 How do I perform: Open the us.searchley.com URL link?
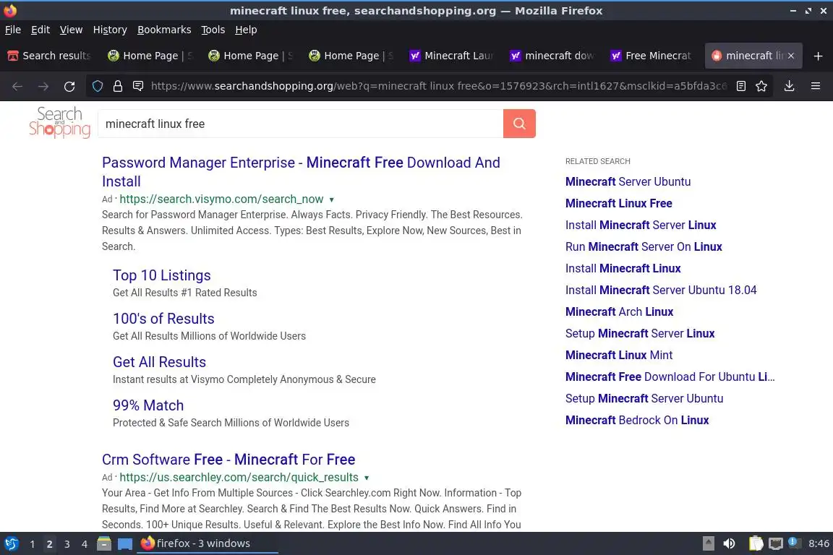click(x=239, y=478)
